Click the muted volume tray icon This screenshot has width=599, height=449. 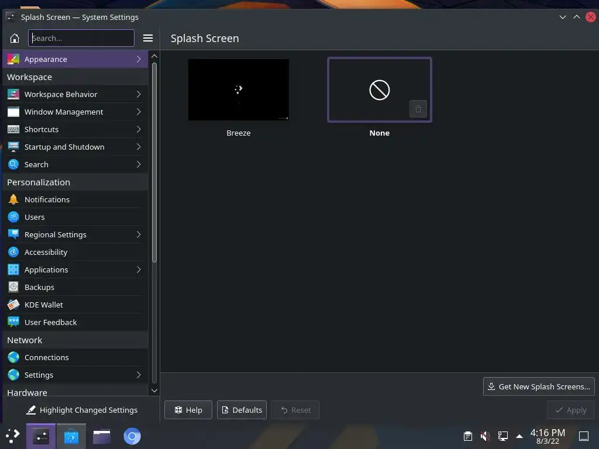pyautogui.click(x=485, y=436)
